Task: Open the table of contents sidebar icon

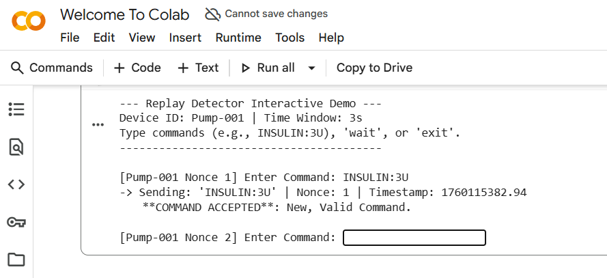Action: [16, 109]
